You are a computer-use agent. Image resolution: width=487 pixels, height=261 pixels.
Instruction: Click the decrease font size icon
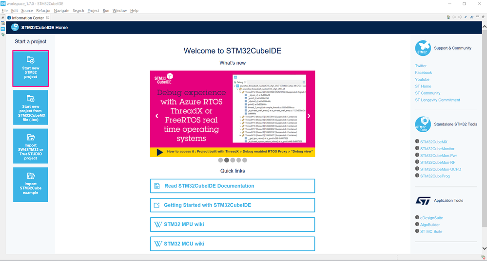[x=466, y=17]
